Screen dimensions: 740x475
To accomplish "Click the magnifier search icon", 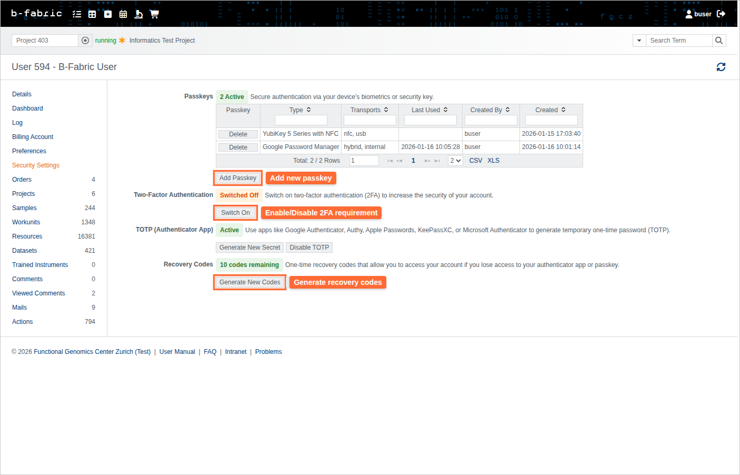I will tap(719, 41).
